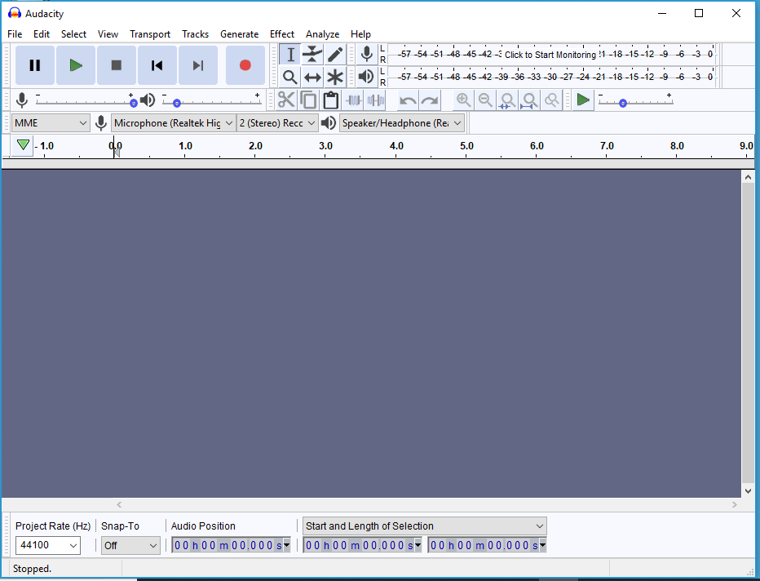Click the Fit Project zoom icon
The image size is (760, 581).
[x=530, y=100]
